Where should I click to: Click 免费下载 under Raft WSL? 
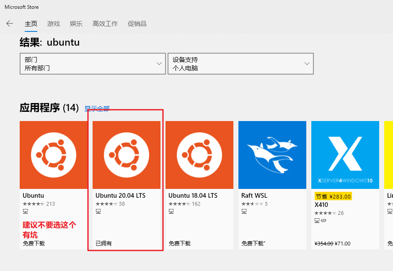[x=253, y=243]
